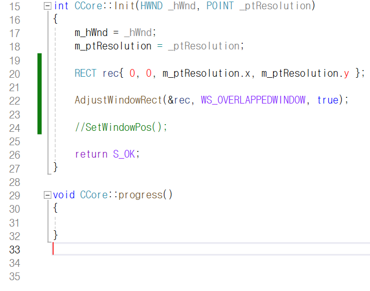Click the 'POINT' parameter type
The height and width of the screenshot is (291, 370).
pyautogui.click(x=220, y=6)
